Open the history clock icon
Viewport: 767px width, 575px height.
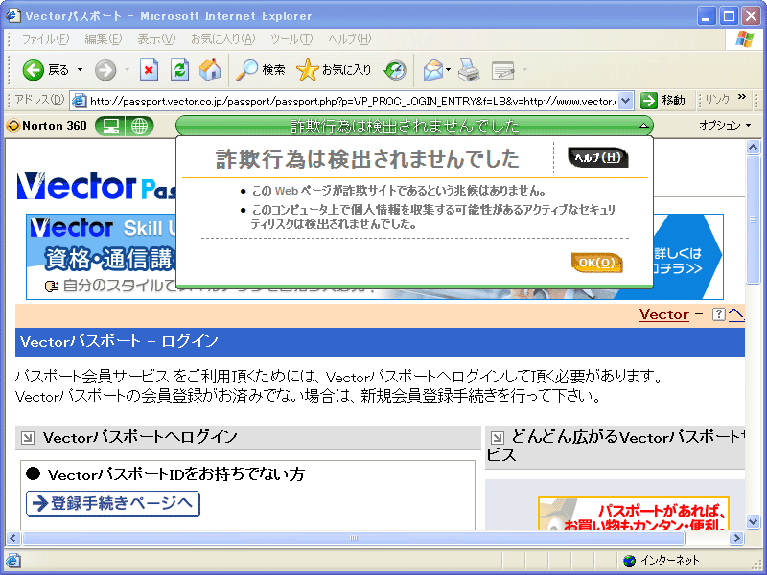click(x=395, y=70)
